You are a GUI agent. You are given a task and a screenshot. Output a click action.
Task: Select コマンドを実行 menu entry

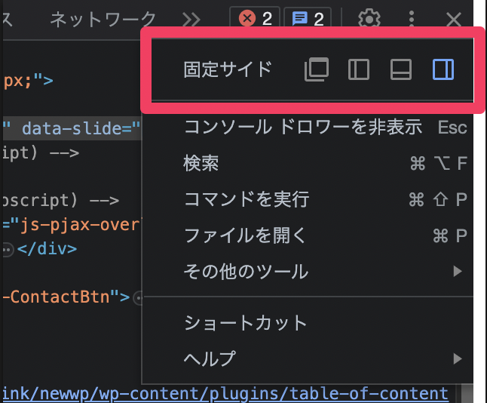(x=308, y=199)
